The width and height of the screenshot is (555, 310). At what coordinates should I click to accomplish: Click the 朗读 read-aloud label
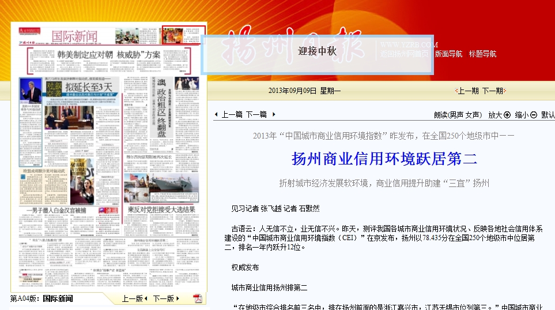point(441,115)
